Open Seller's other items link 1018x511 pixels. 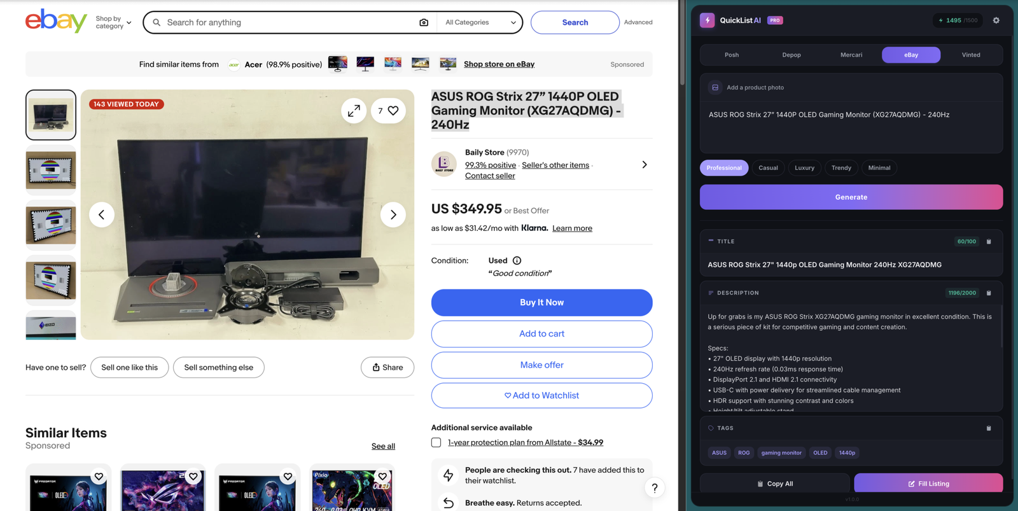click(x=555, y=165)
